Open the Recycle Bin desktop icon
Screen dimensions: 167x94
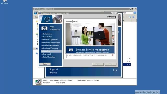click(5, 2)
